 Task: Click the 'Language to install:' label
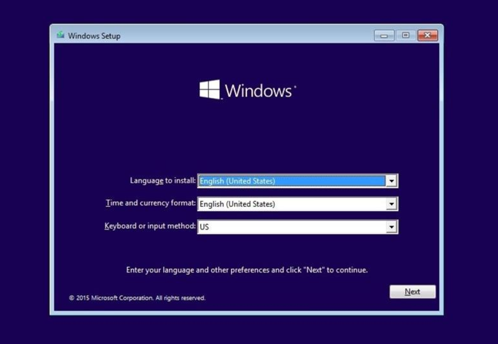(163, 181)
